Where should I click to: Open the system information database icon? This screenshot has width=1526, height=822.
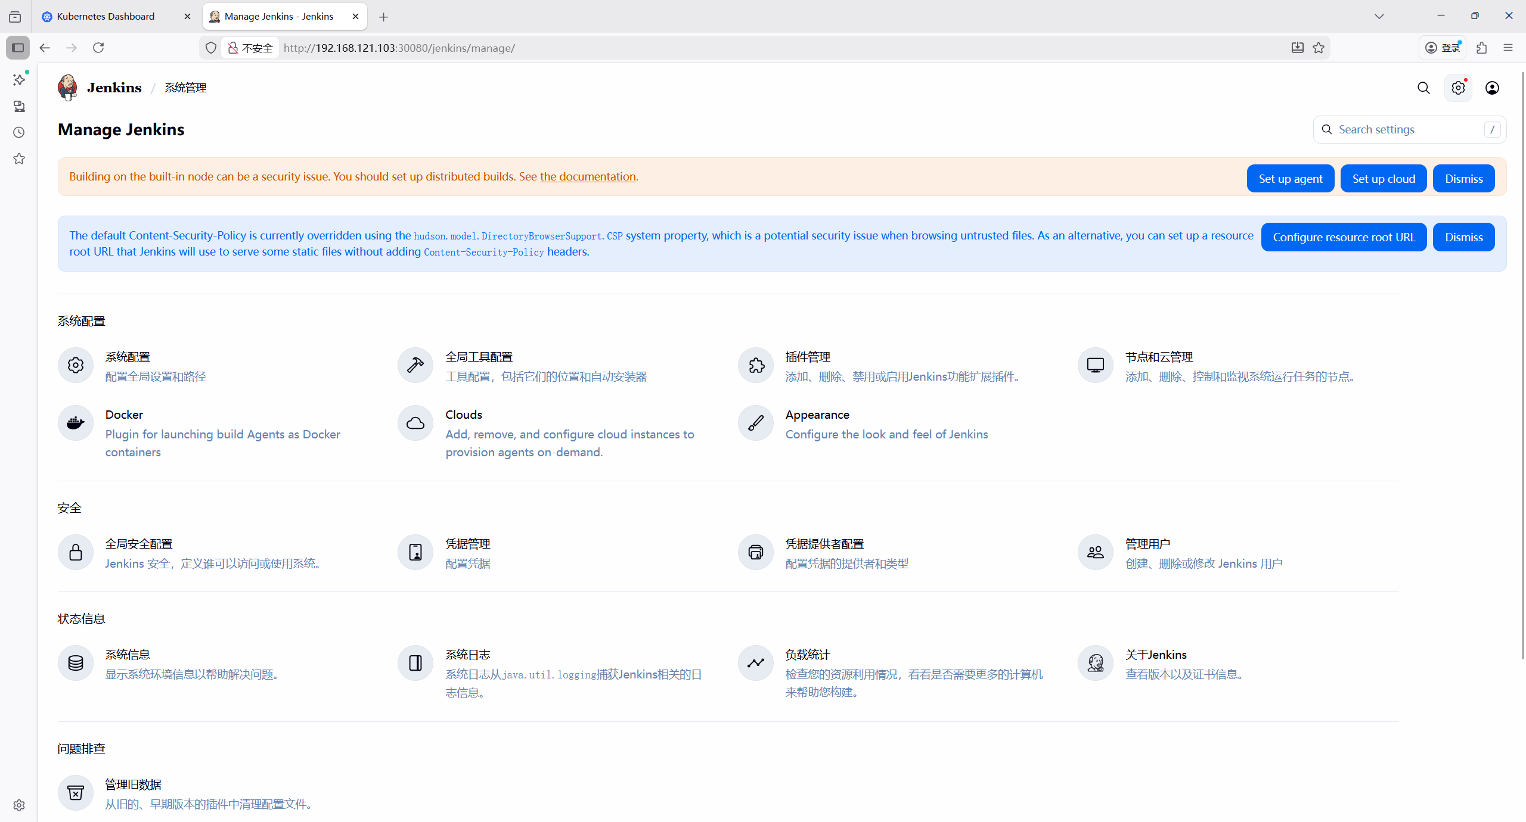pos(76,663)
